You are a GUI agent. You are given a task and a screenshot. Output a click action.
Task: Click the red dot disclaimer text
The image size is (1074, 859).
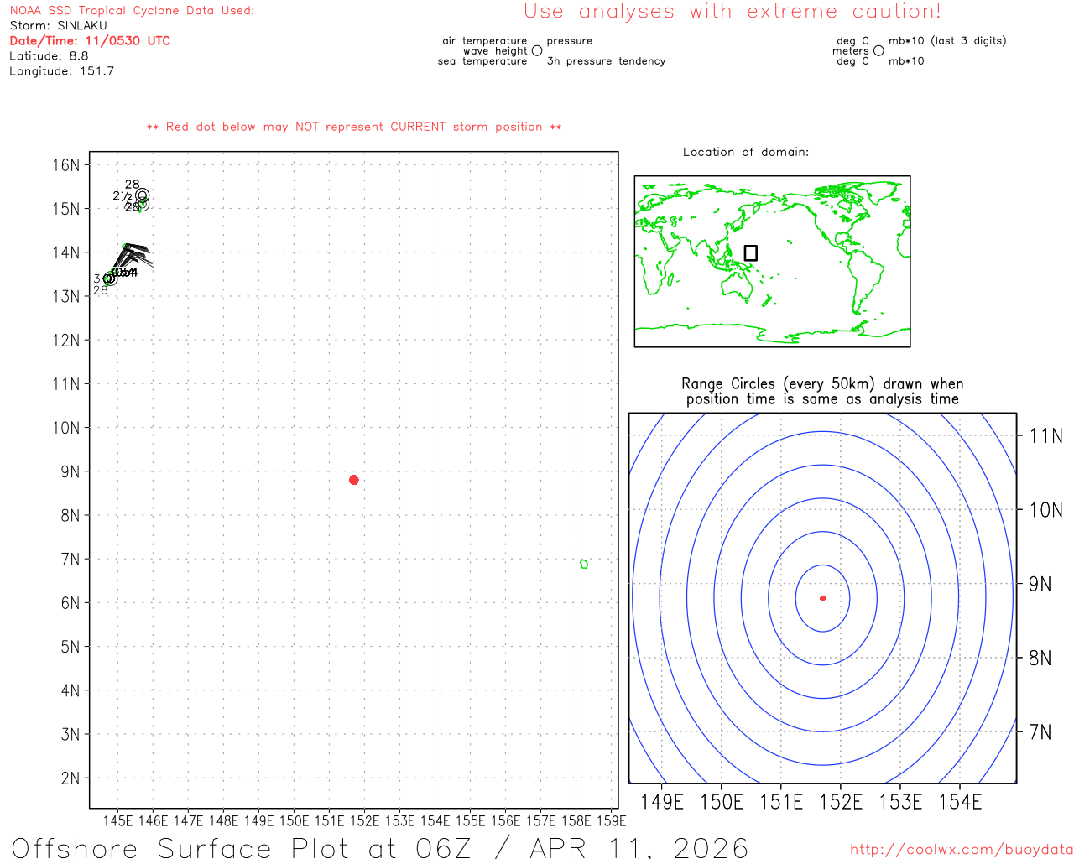pyautogui.click(x=354, y=128)
